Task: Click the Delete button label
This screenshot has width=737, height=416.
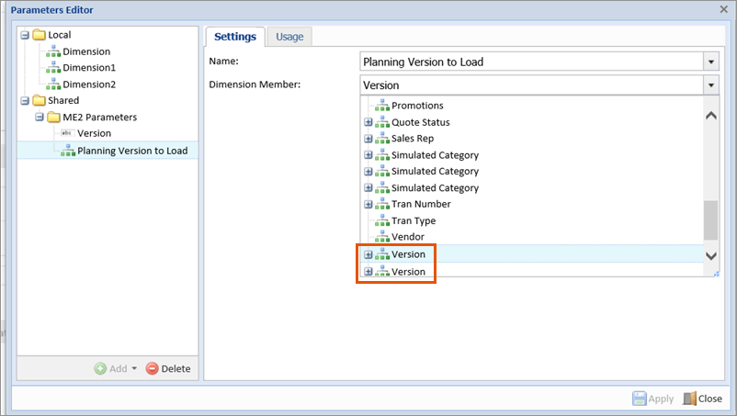Action: click(176, 369)
